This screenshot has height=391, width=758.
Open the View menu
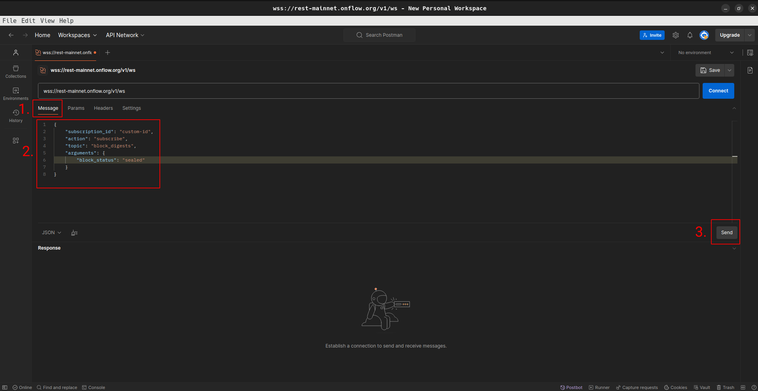tap(47, 21)
